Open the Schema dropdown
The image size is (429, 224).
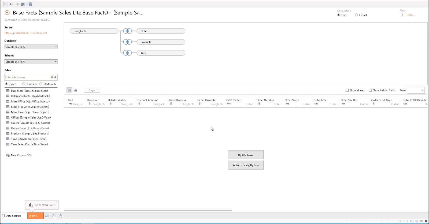coord(31,62)
